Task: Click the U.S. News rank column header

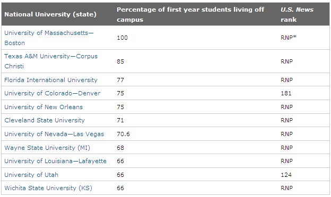Action: [297, 14]
